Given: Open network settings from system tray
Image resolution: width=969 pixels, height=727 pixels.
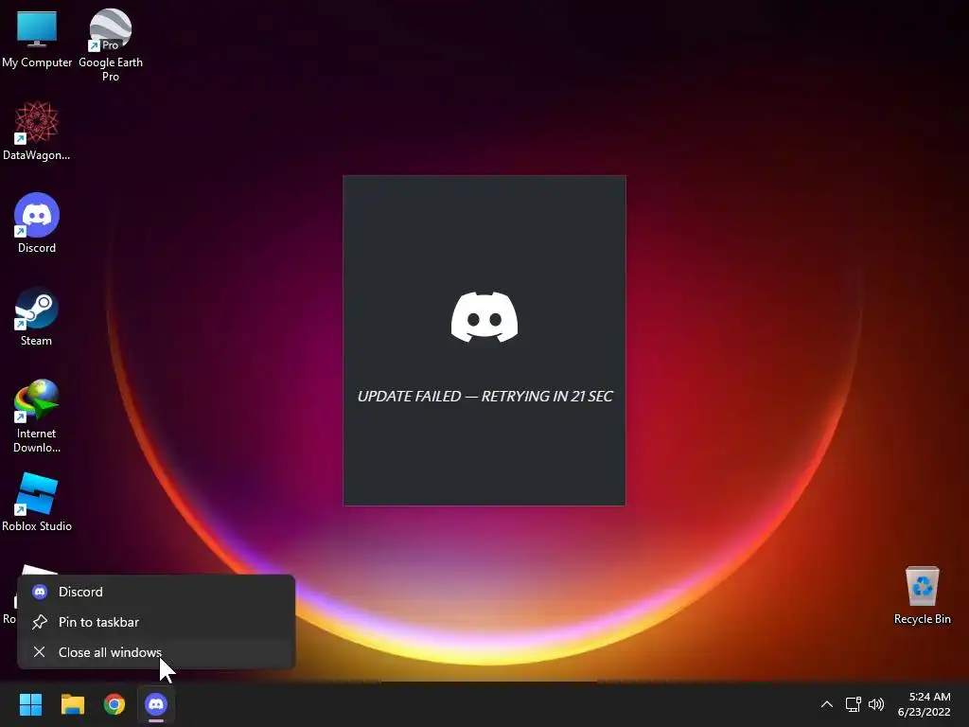Looking at the screenshot, I should point(853,704).
